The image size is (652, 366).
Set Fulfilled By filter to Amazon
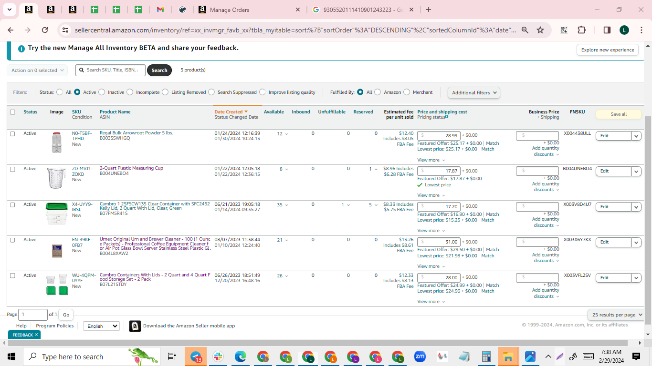378,92
